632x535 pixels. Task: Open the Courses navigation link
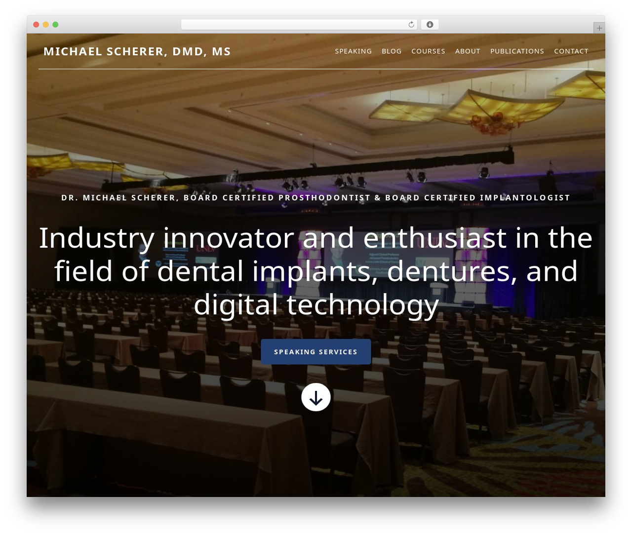coord(428,51)
